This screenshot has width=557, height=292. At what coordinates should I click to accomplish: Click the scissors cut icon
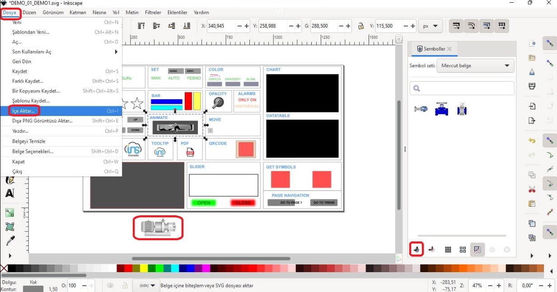click(x=532, y=190)
